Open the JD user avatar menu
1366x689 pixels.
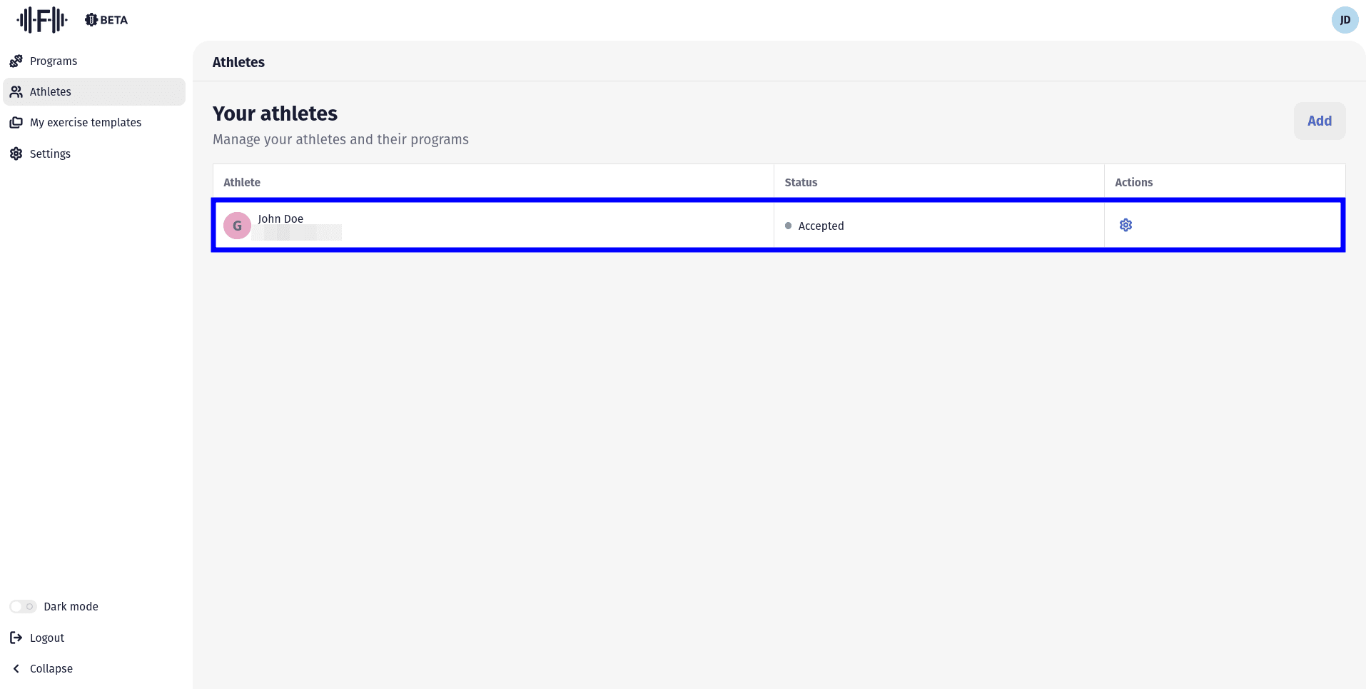(x=1345, y=20)
